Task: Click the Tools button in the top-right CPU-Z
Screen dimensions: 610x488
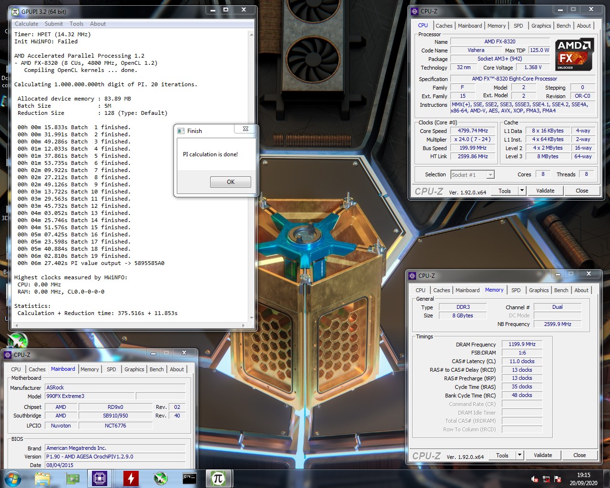Action: [505, 191]
